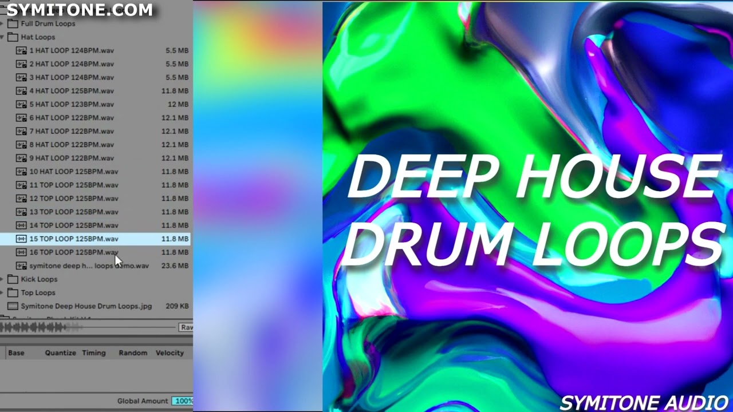Click the 23.6 MB size of demo.wav
The width and height of the screenshot is (733, 412).
175,266
